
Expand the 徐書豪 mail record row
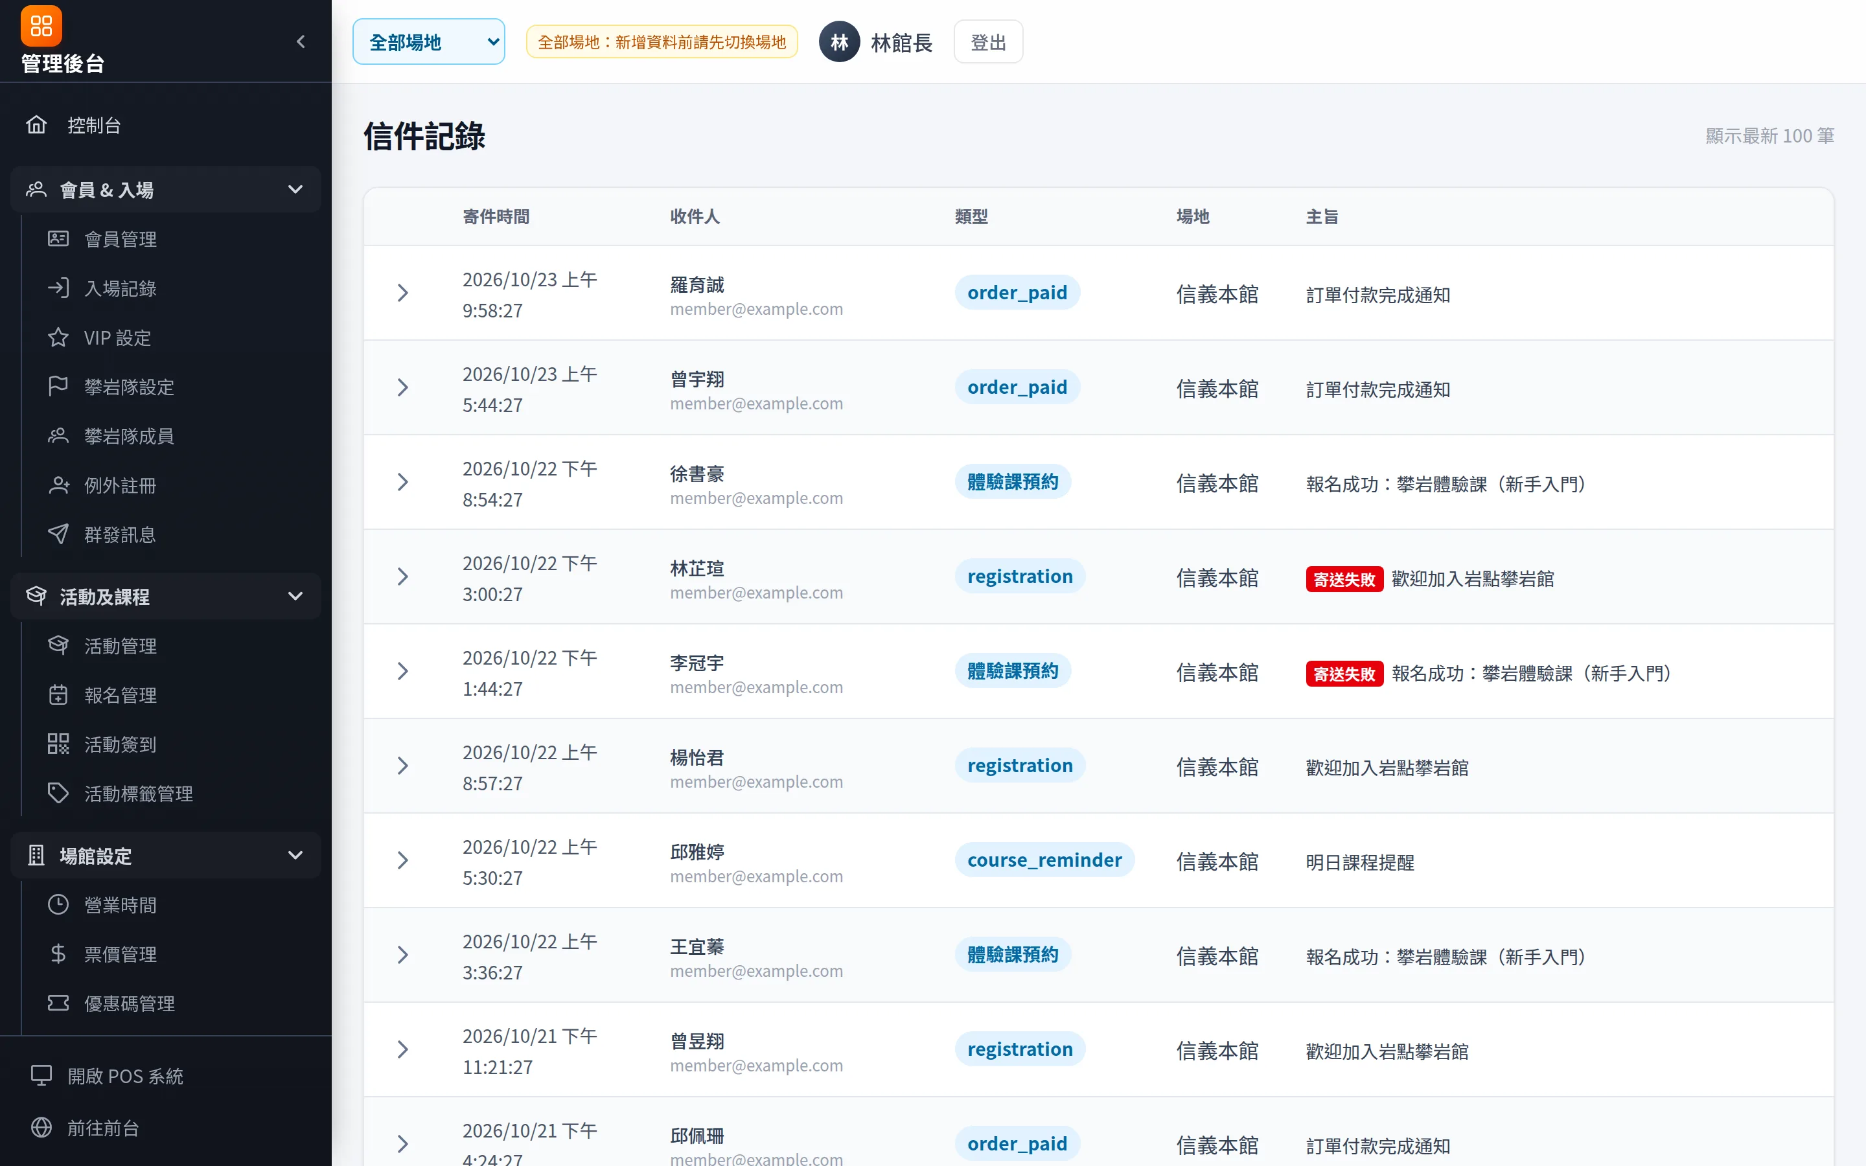point(402,482)
